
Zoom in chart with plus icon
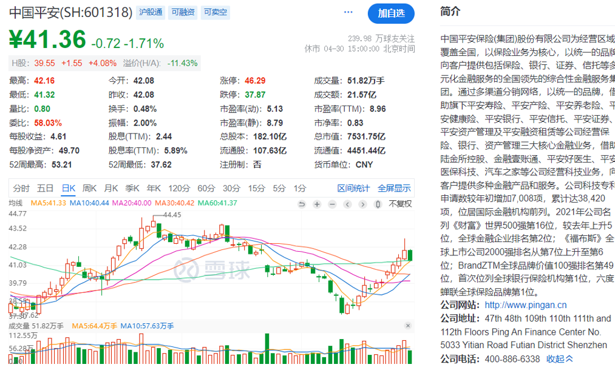317,204
